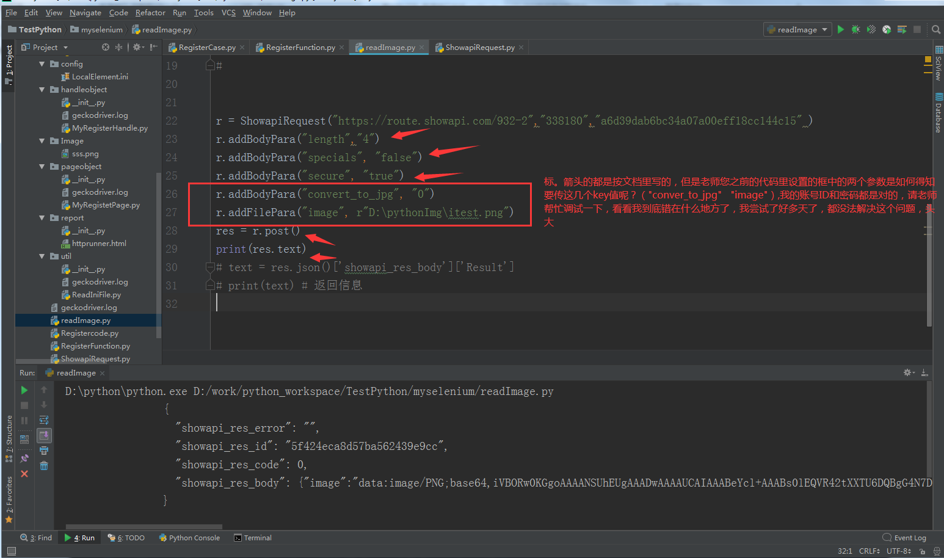Viewport: 944px width, 558px height.
Task: Open the readImage run configuration dropdown
Action: (797, 29)
